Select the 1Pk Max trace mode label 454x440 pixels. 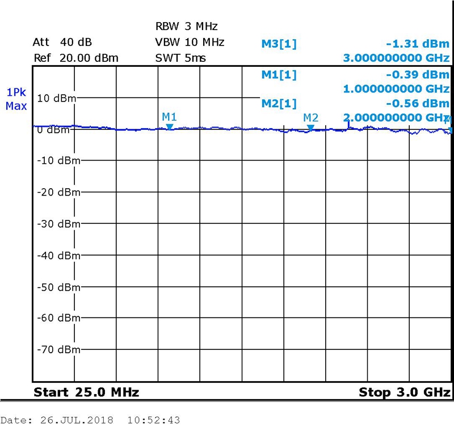click(x=16, y=99)
